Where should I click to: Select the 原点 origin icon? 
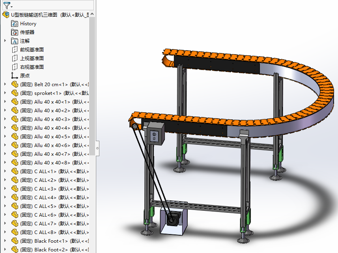click(x=15, y=76)
